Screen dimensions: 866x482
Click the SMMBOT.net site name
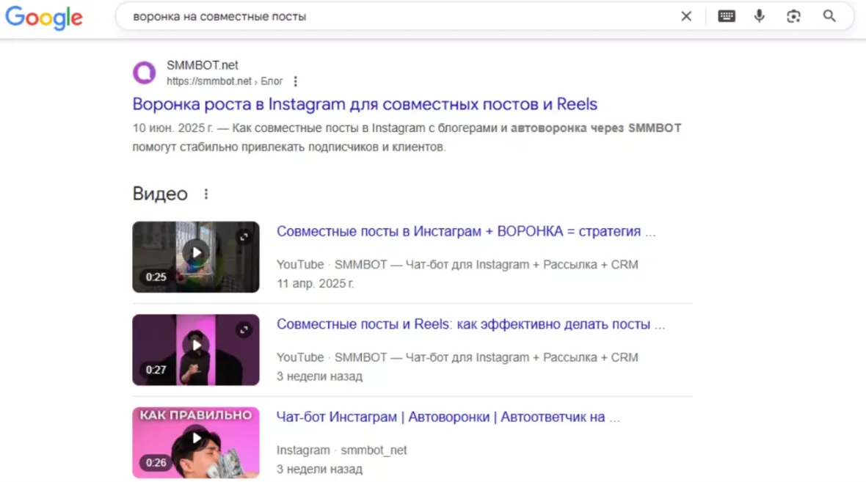tap(202, 65)
